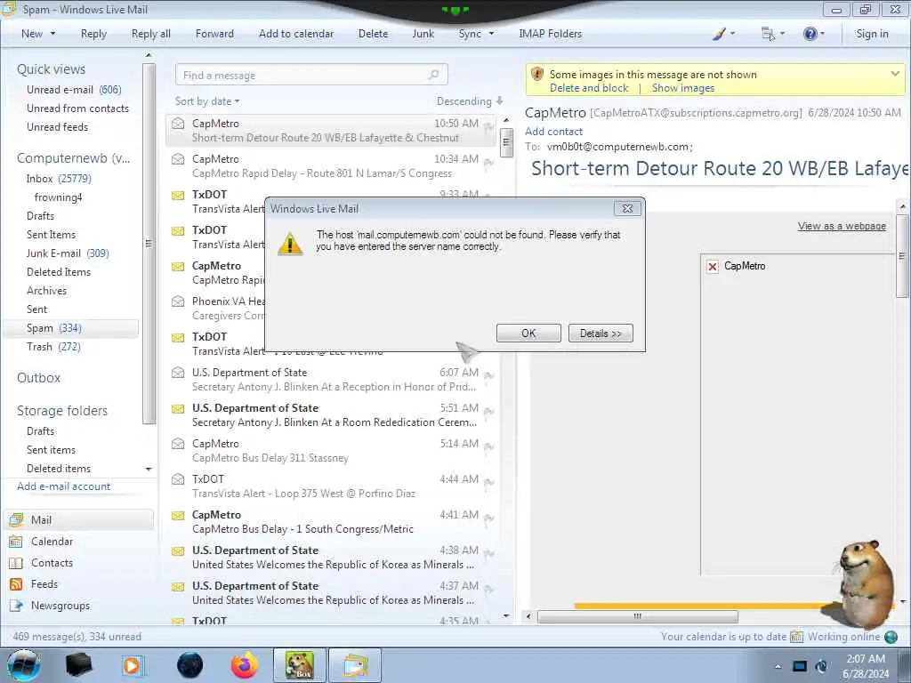Choose Add to calendar

[296, 34]
